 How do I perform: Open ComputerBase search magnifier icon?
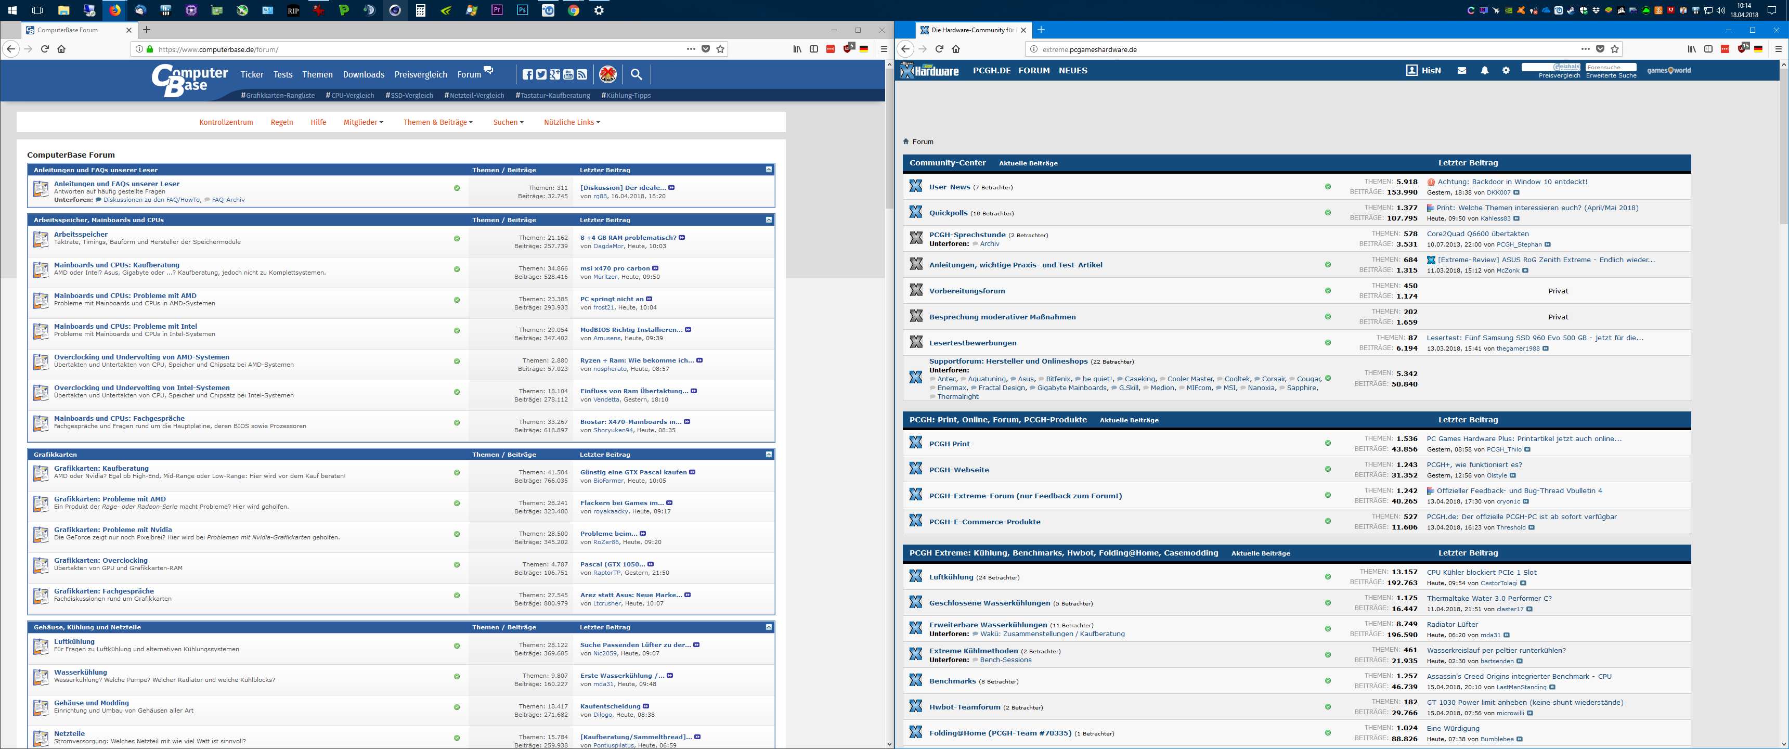pos(636,74)
